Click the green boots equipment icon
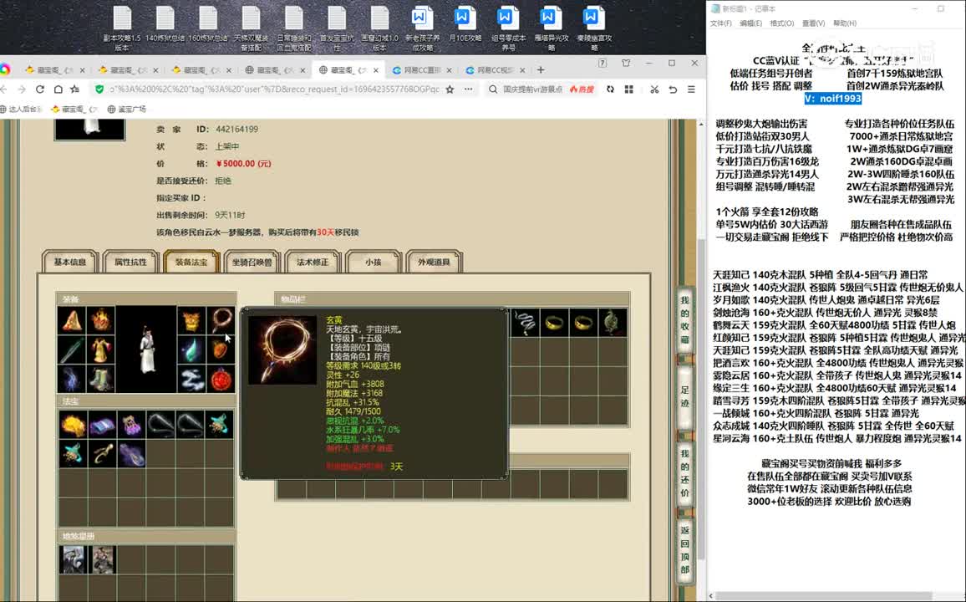966x602 pixels. point(100,379)
